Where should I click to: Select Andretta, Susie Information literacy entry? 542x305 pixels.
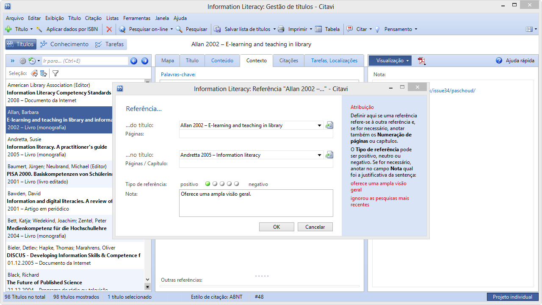click(x=59, y=147)
